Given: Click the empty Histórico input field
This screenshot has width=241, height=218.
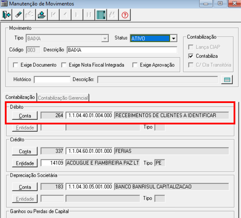Looking at the screenshot, I should [52, 80].
